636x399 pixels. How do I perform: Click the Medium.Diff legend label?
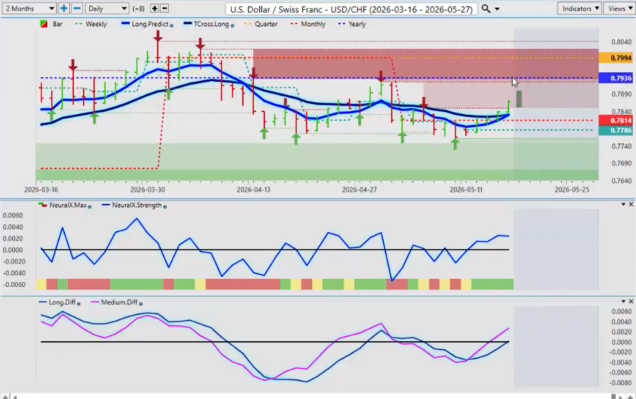[x=120, y=303]
